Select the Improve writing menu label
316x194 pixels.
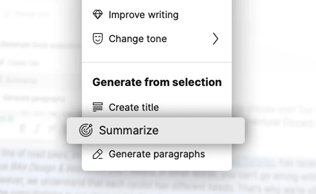coord(143,15)
